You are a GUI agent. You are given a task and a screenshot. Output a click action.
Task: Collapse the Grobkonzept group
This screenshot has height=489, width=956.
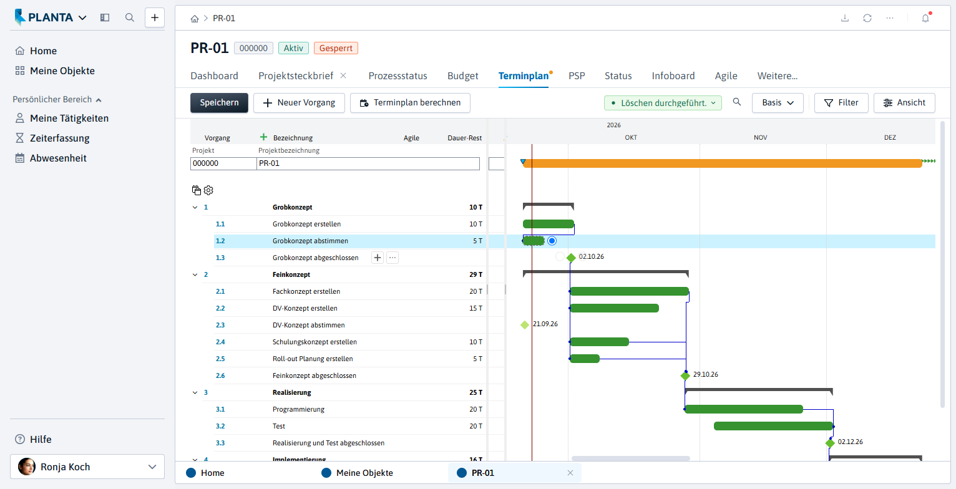(195, 207)
